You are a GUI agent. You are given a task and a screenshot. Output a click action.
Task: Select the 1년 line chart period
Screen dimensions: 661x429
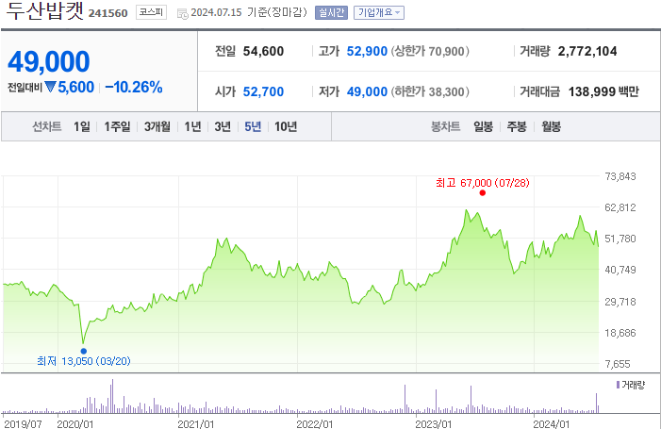pos(192,126)
